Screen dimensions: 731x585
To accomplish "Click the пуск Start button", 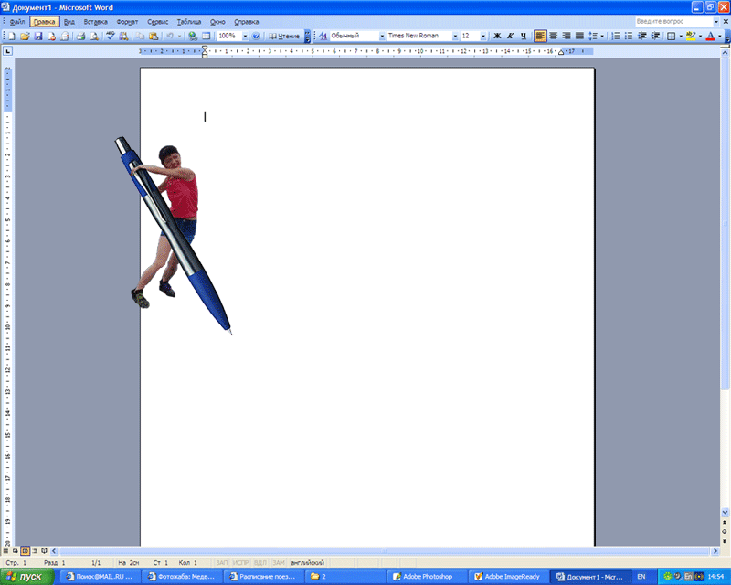I will (x=26, y=577).
